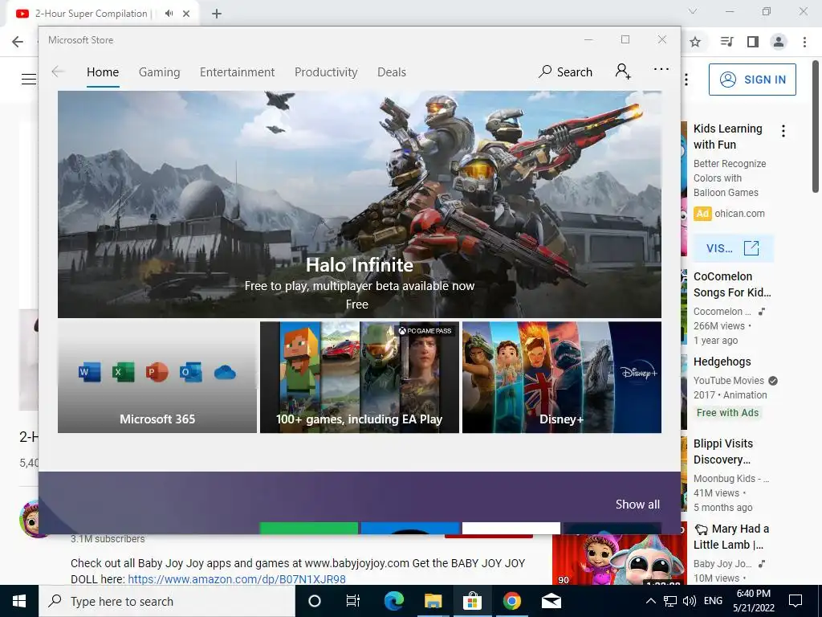822x617 pixels.
Task: Open the 100+ games EA Play tile
Action: [x=359, y=378]
